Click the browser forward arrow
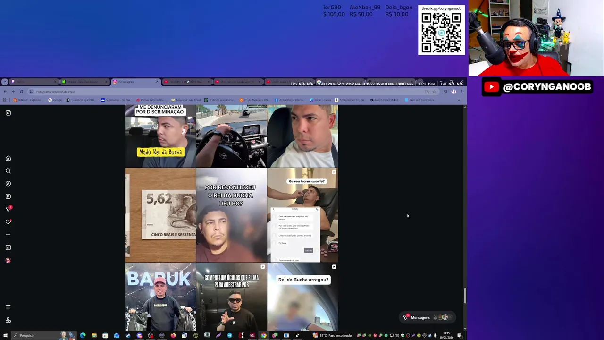Screen dimensions: 604x340 point(13,92)
